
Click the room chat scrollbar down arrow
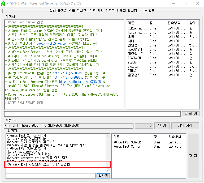click(x=108, y=170)
